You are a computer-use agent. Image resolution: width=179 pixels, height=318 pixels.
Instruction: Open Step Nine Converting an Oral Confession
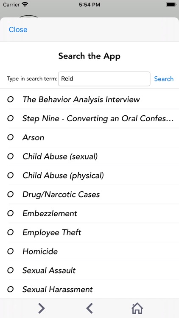point(89,119)
